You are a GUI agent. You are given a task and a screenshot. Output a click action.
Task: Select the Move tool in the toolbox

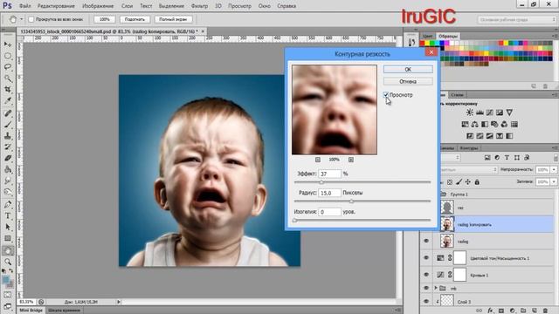coord(8,44)
